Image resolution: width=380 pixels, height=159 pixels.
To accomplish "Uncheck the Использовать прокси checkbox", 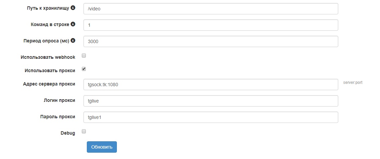I will coord(84,69).
